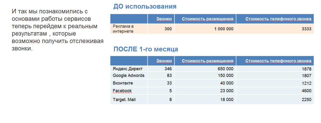Screen dimensions: 321x123
Task: Click the placement cost "40 000"
Action: (x=227, y=83)
